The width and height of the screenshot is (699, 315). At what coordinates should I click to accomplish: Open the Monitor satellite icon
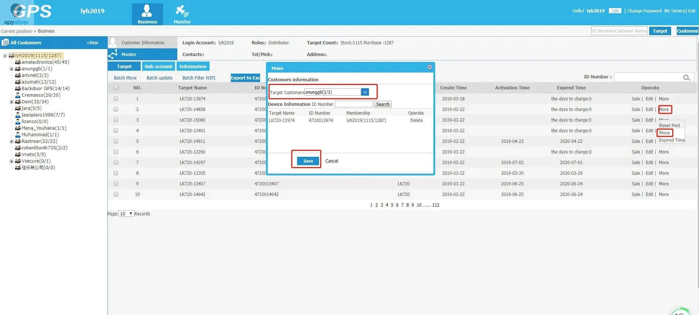click(x=182, y=11)
